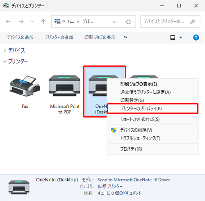Screen dimensions: 205x201
Task: Open Help with the blue question icon
Action: 196,37
